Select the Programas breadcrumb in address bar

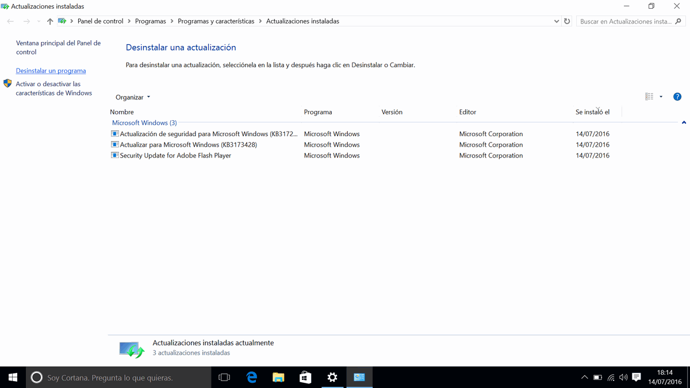click(x=150, y=21)
